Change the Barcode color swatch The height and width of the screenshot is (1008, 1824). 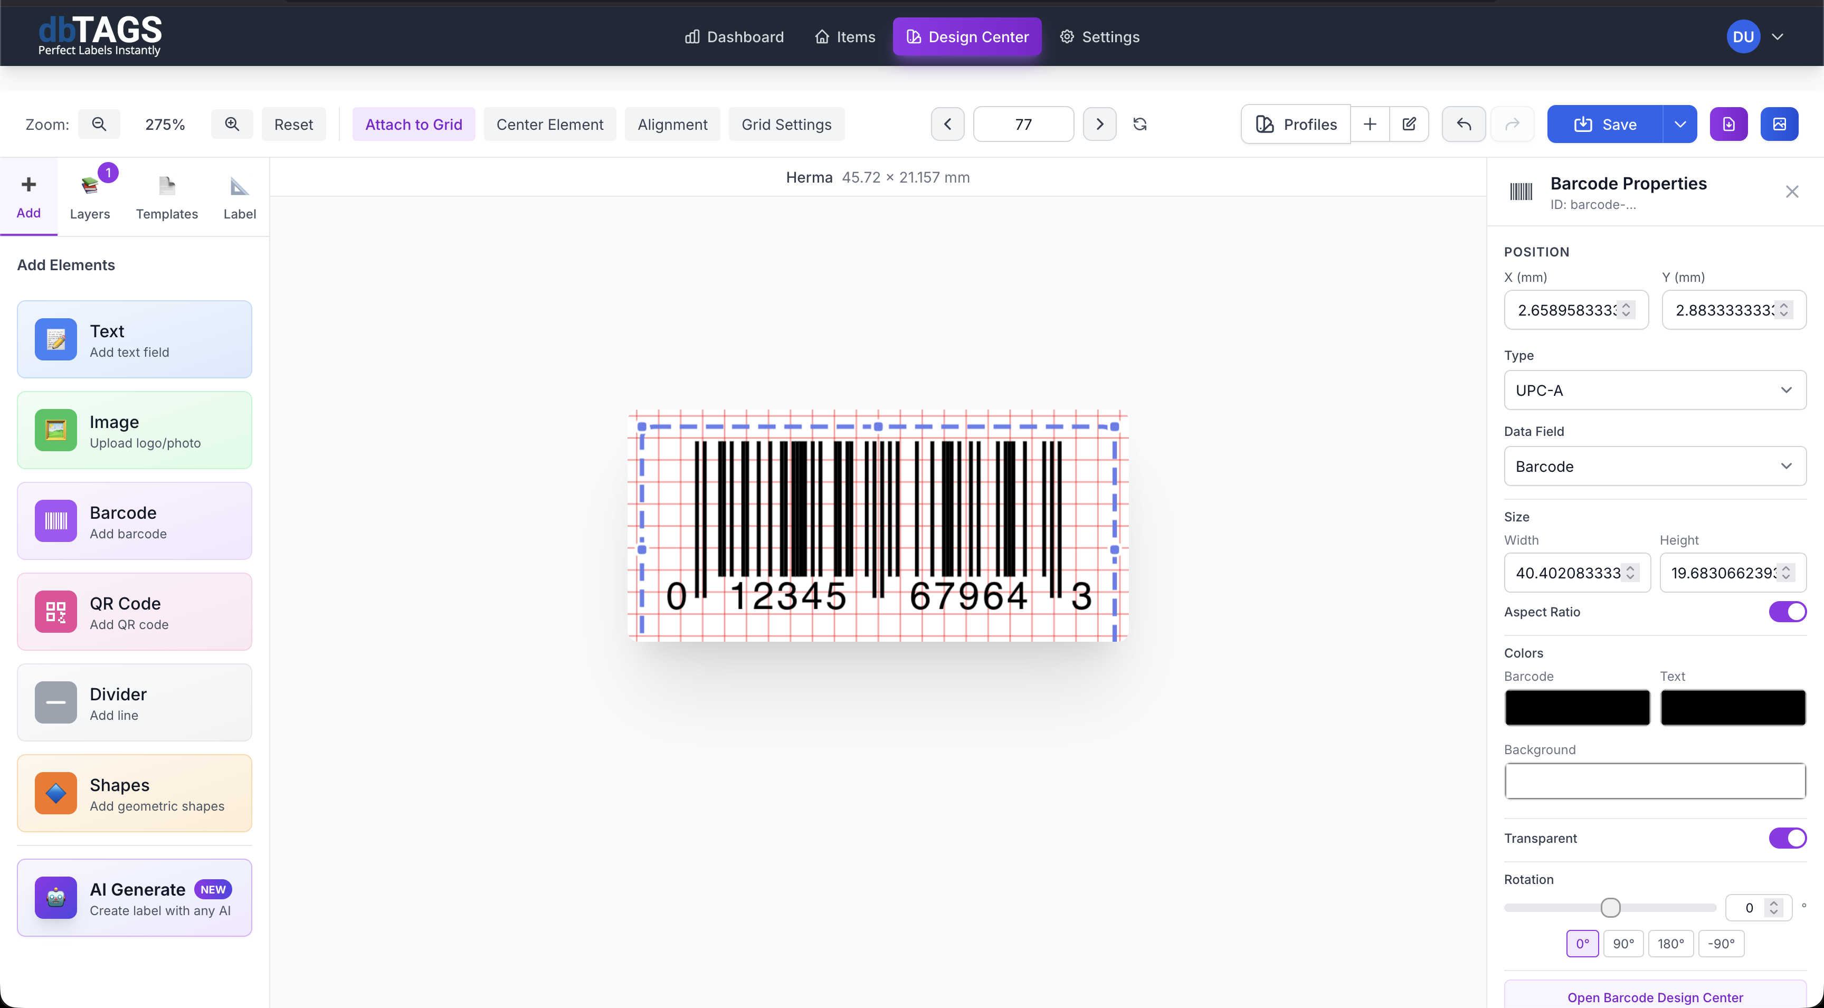1577,707
